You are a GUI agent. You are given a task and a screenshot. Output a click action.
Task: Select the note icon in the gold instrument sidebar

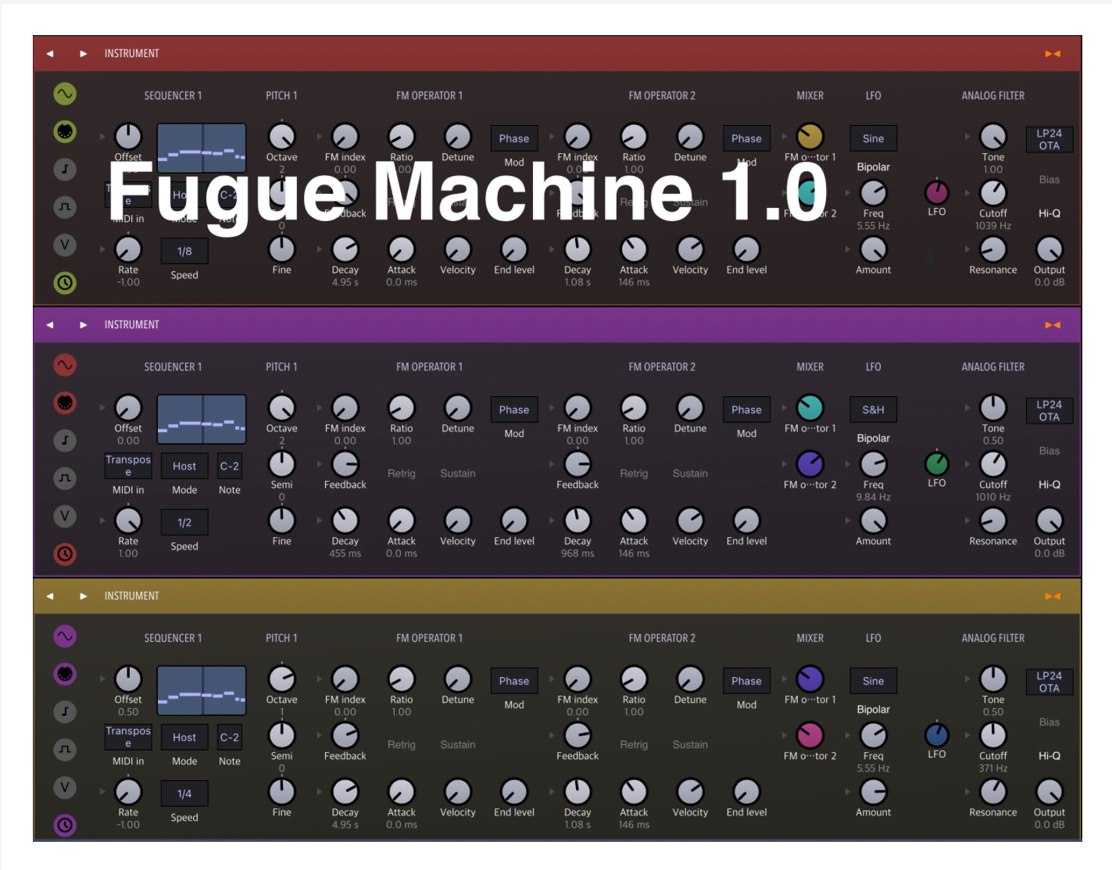coord(65,711)
